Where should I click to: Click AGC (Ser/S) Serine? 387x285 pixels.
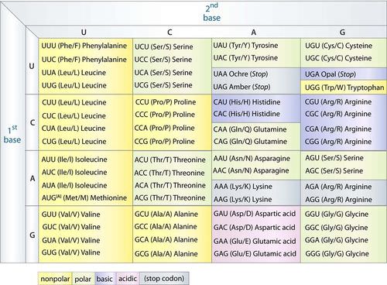(334, 170)
